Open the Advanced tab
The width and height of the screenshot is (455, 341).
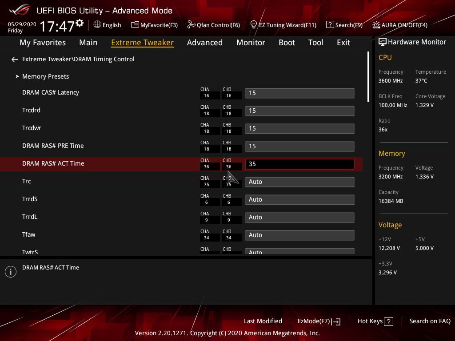pos(204,43)
